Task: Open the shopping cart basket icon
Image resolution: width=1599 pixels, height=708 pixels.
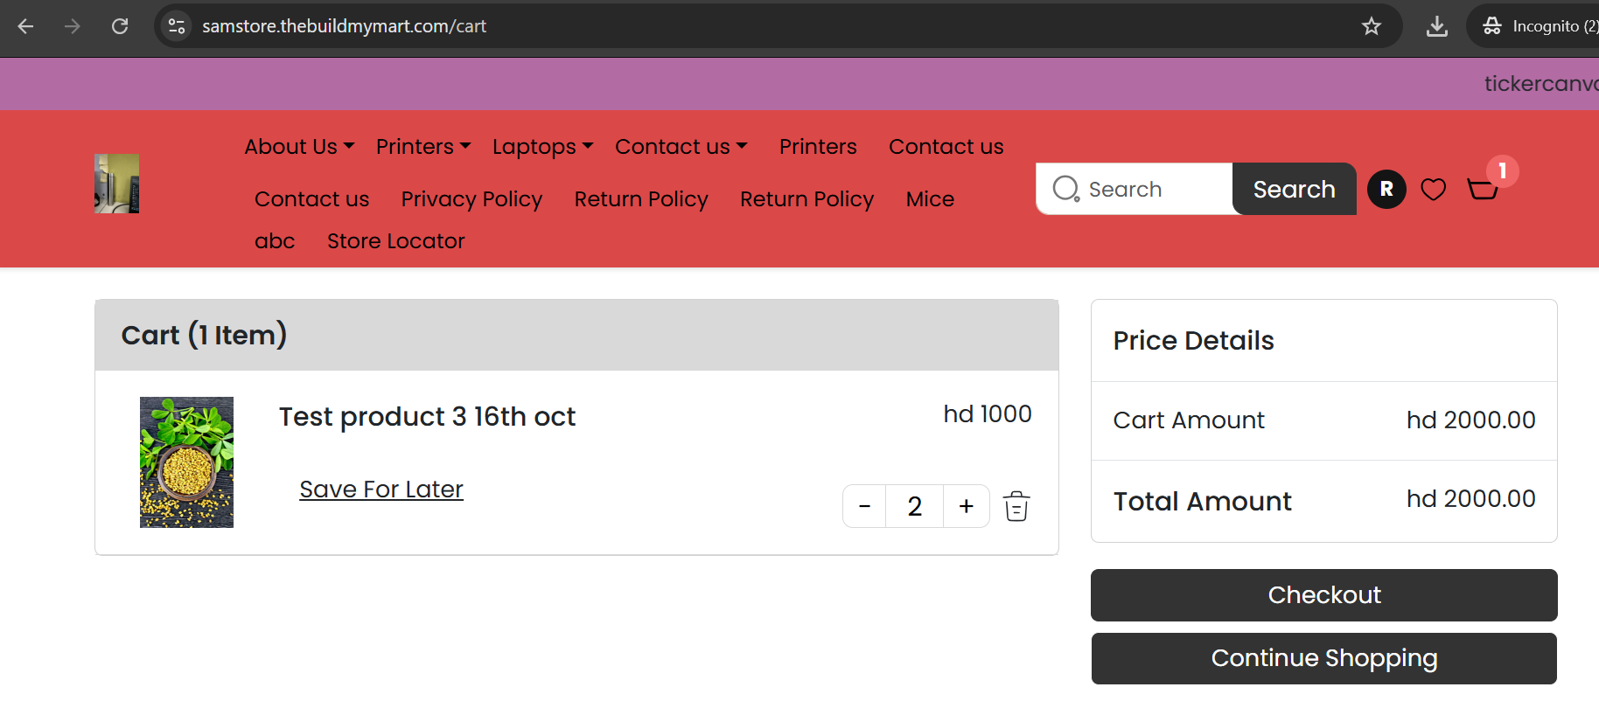Action: point(1483,189)
